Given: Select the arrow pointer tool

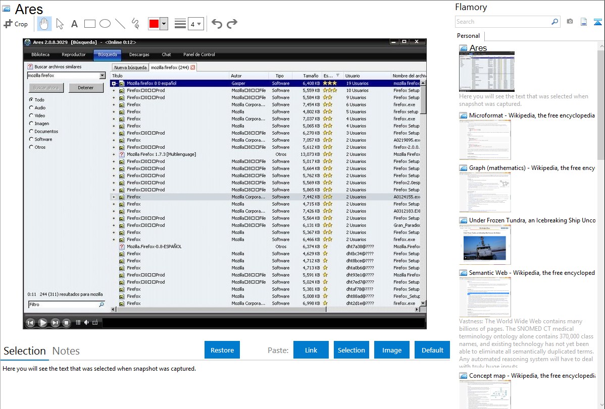Looking at the screenshot, I should [60, 24].
